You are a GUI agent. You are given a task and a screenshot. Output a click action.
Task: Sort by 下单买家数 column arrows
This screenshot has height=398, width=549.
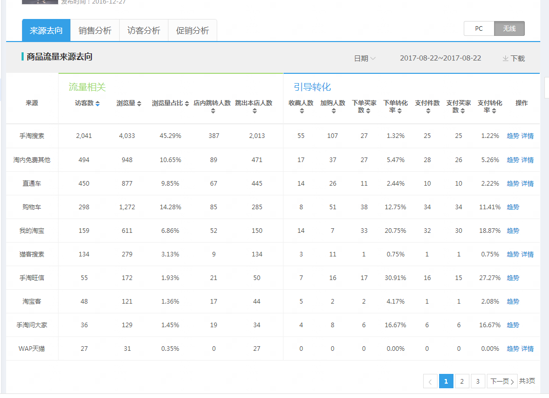(368, 111)
